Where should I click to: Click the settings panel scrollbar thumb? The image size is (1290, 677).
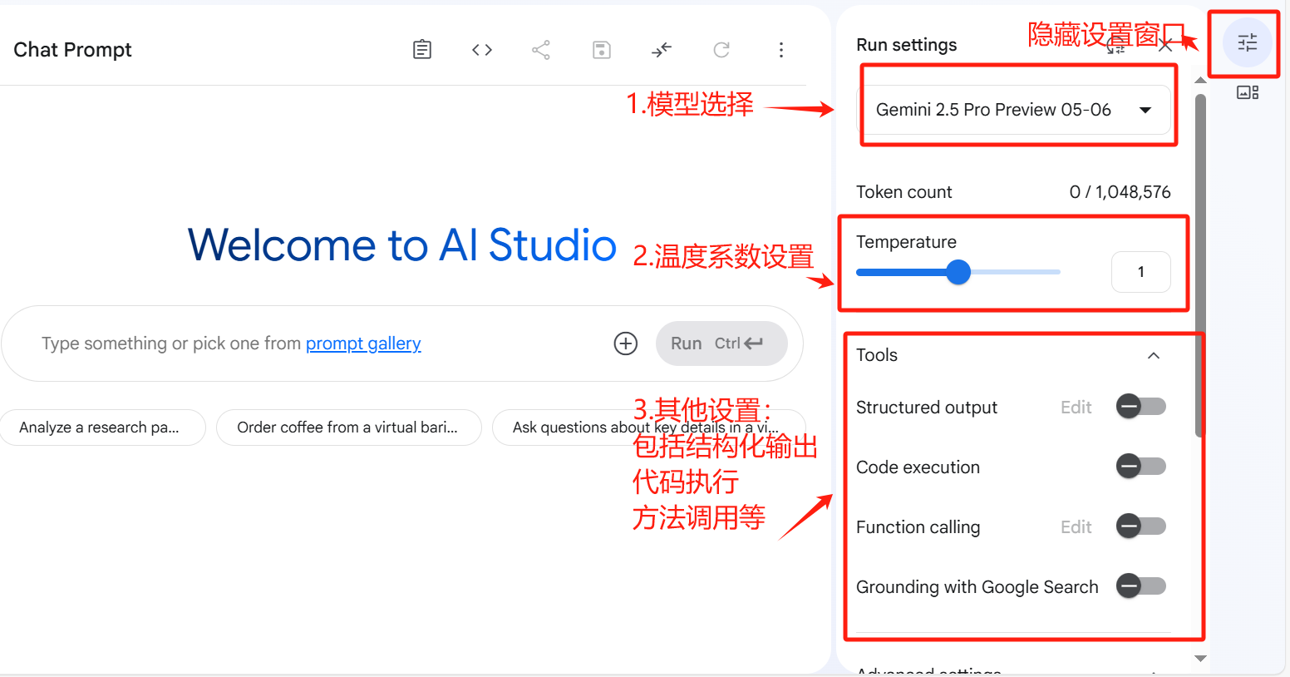(1199, 266)
